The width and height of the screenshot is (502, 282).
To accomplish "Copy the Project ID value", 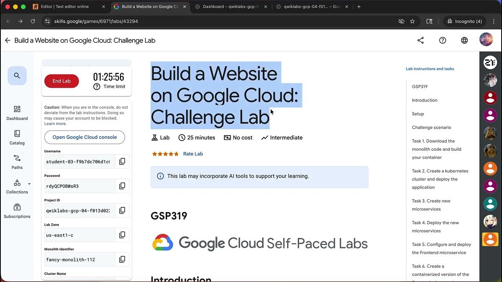I will point(122,210).
